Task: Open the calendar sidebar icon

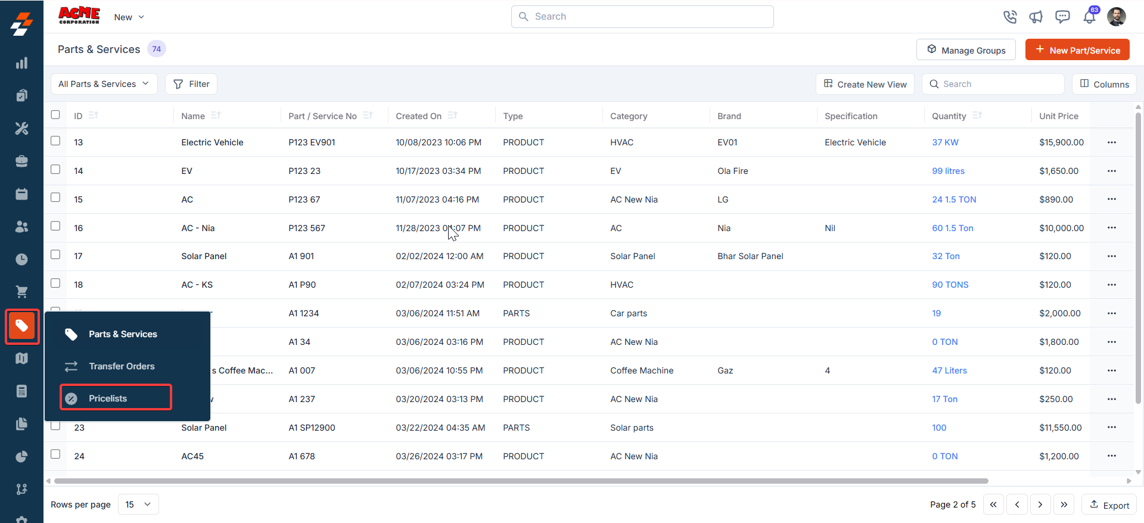Action: tap(21, 194)
